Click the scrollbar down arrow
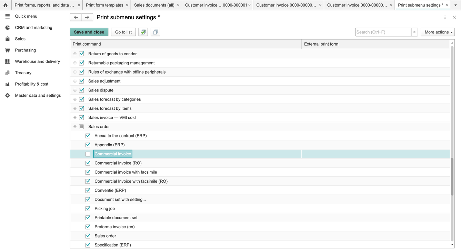 pos(452,245)
